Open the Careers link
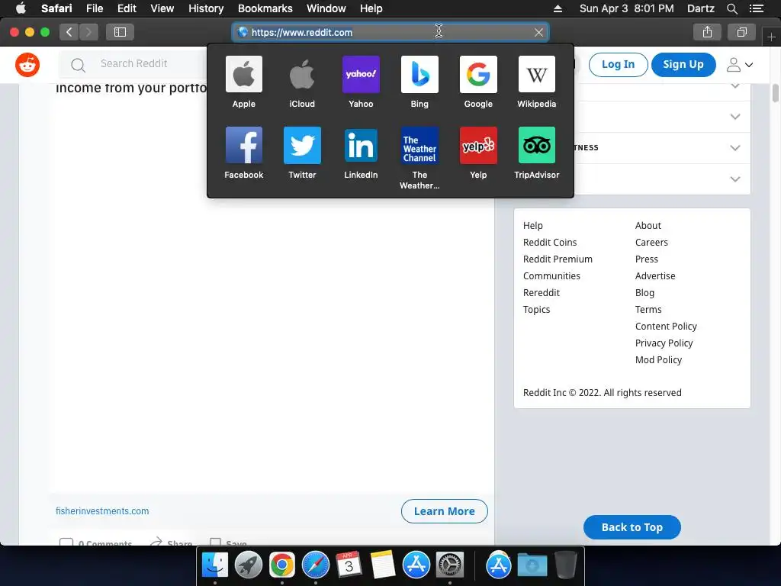The height and width of the screenshot is (586, 781). [x=651, y=242]
